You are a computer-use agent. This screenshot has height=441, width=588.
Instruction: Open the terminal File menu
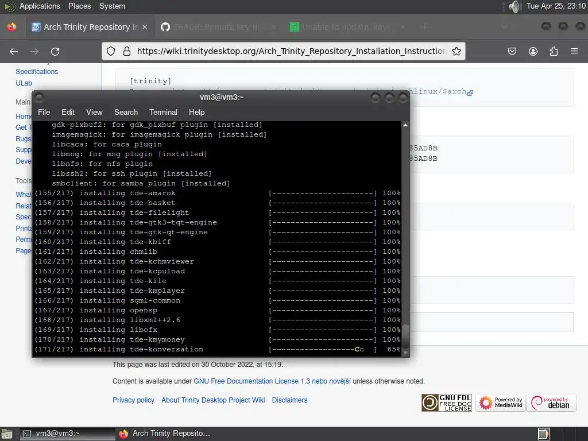pos(44,112)
